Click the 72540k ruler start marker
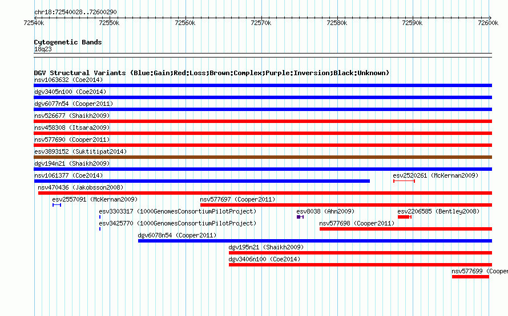This screenshot has height=316, width=508. (34, 23)
